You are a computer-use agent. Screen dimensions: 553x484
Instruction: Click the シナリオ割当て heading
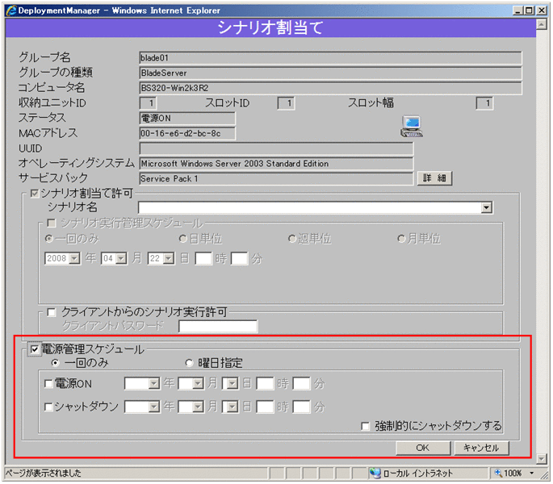[270, 27]
